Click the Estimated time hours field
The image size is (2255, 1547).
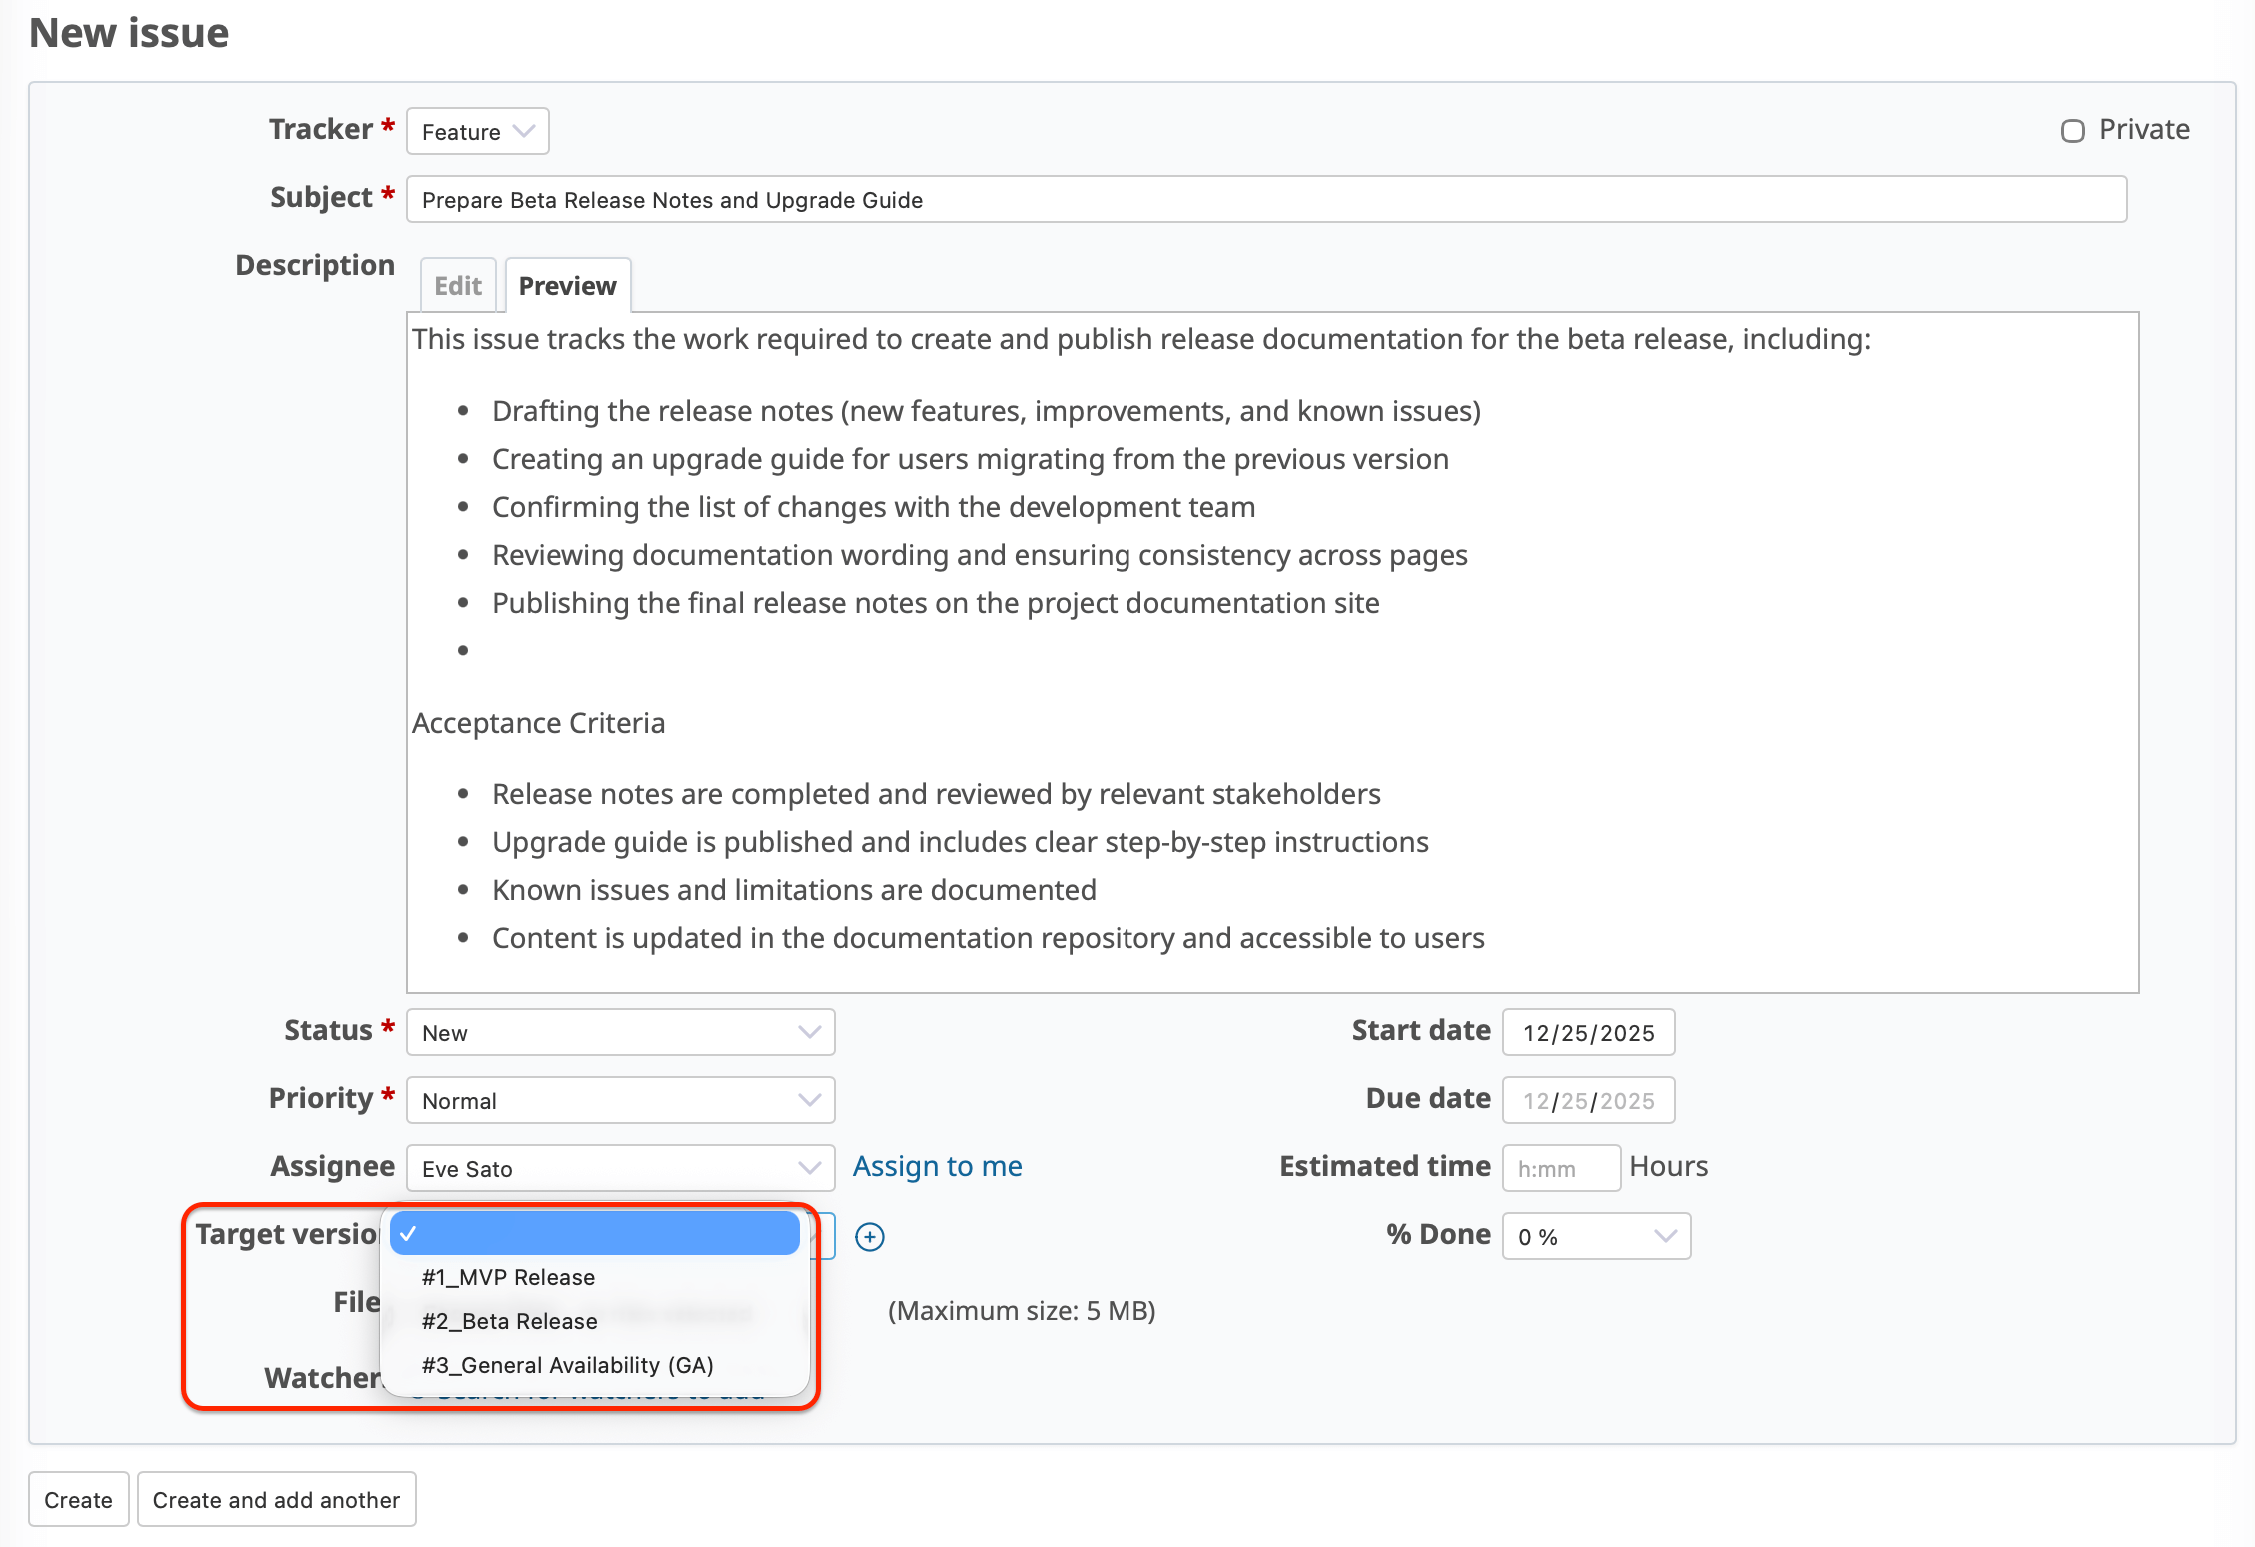(x=1560, y=1169)
